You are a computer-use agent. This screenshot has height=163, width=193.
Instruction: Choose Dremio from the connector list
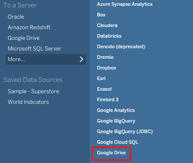click(x=105, y=57)
